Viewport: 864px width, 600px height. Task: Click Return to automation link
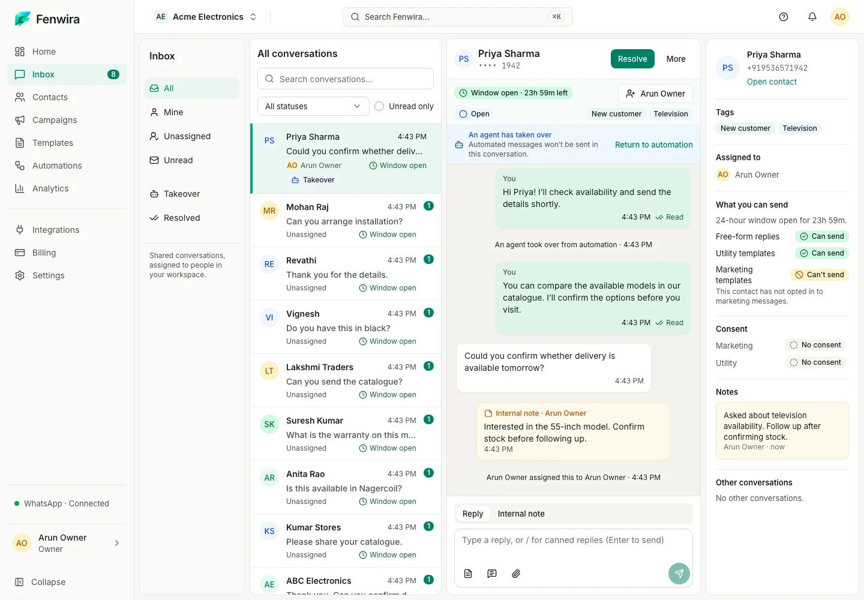click(x=653, y=145)
